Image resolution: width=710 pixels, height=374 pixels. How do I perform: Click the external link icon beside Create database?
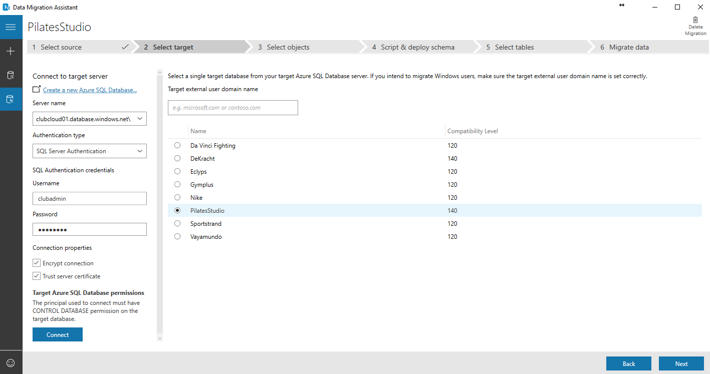click(37, 89)
